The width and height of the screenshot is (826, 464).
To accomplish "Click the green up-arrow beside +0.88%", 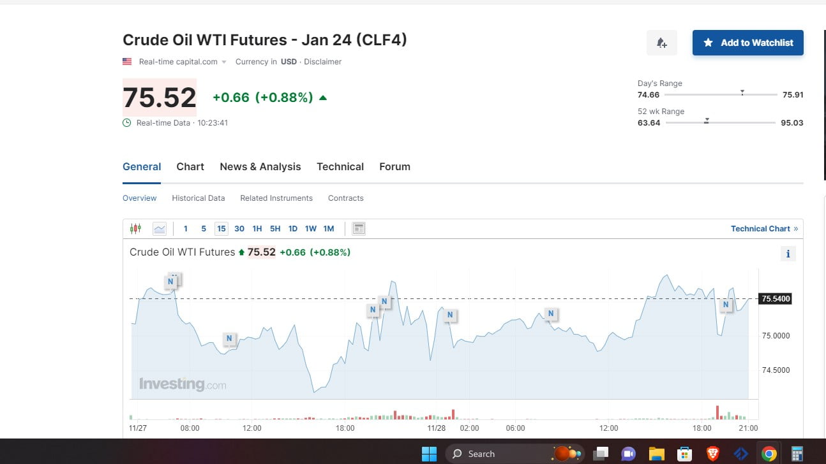I will click(x=323, y=98).
